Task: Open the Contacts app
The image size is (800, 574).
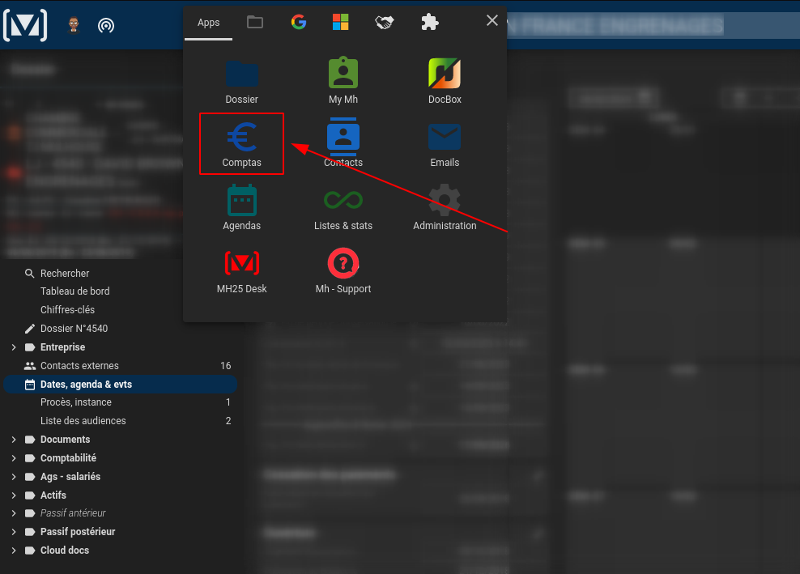Action: click(343, 144)
